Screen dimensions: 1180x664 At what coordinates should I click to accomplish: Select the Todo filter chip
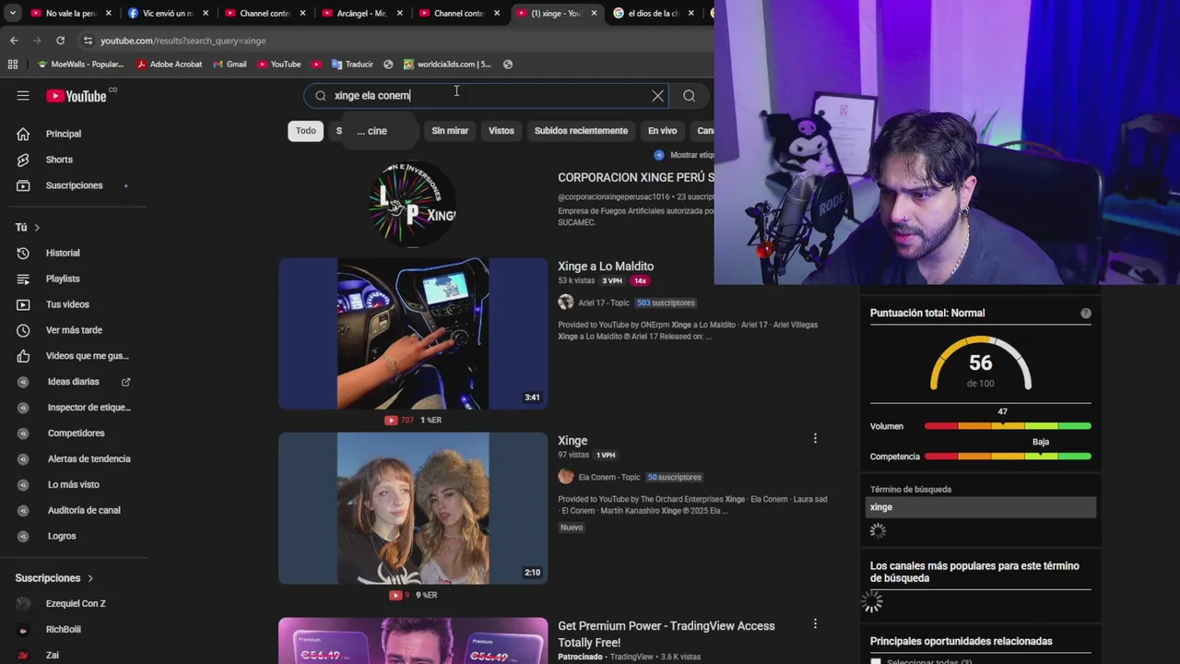pyautogui.click(x=306, y=131)
